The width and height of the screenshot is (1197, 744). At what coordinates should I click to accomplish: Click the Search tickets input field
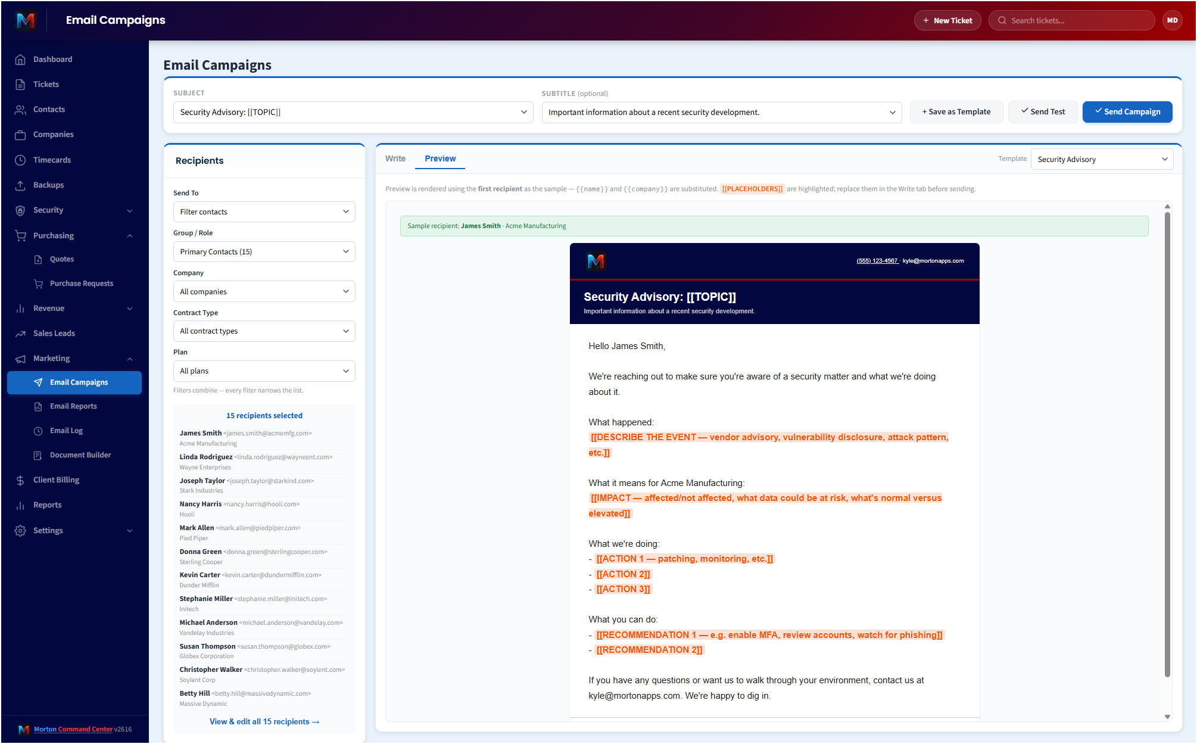click(1072, 20)
